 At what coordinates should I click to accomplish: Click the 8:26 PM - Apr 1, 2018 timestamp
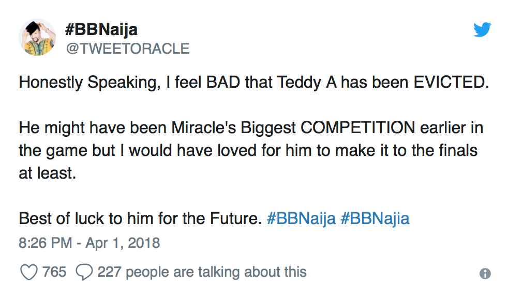(x=89, y=242)
